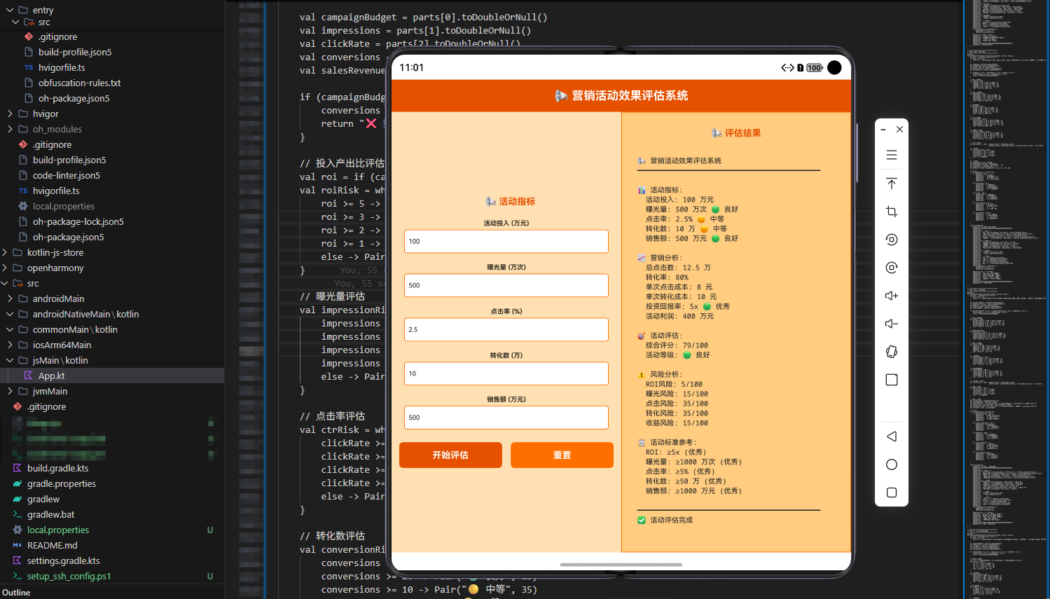Click the elephant icon of gradle.properties
The height and width of the screenshot is (599, 1050).
[x=18, y=483]
